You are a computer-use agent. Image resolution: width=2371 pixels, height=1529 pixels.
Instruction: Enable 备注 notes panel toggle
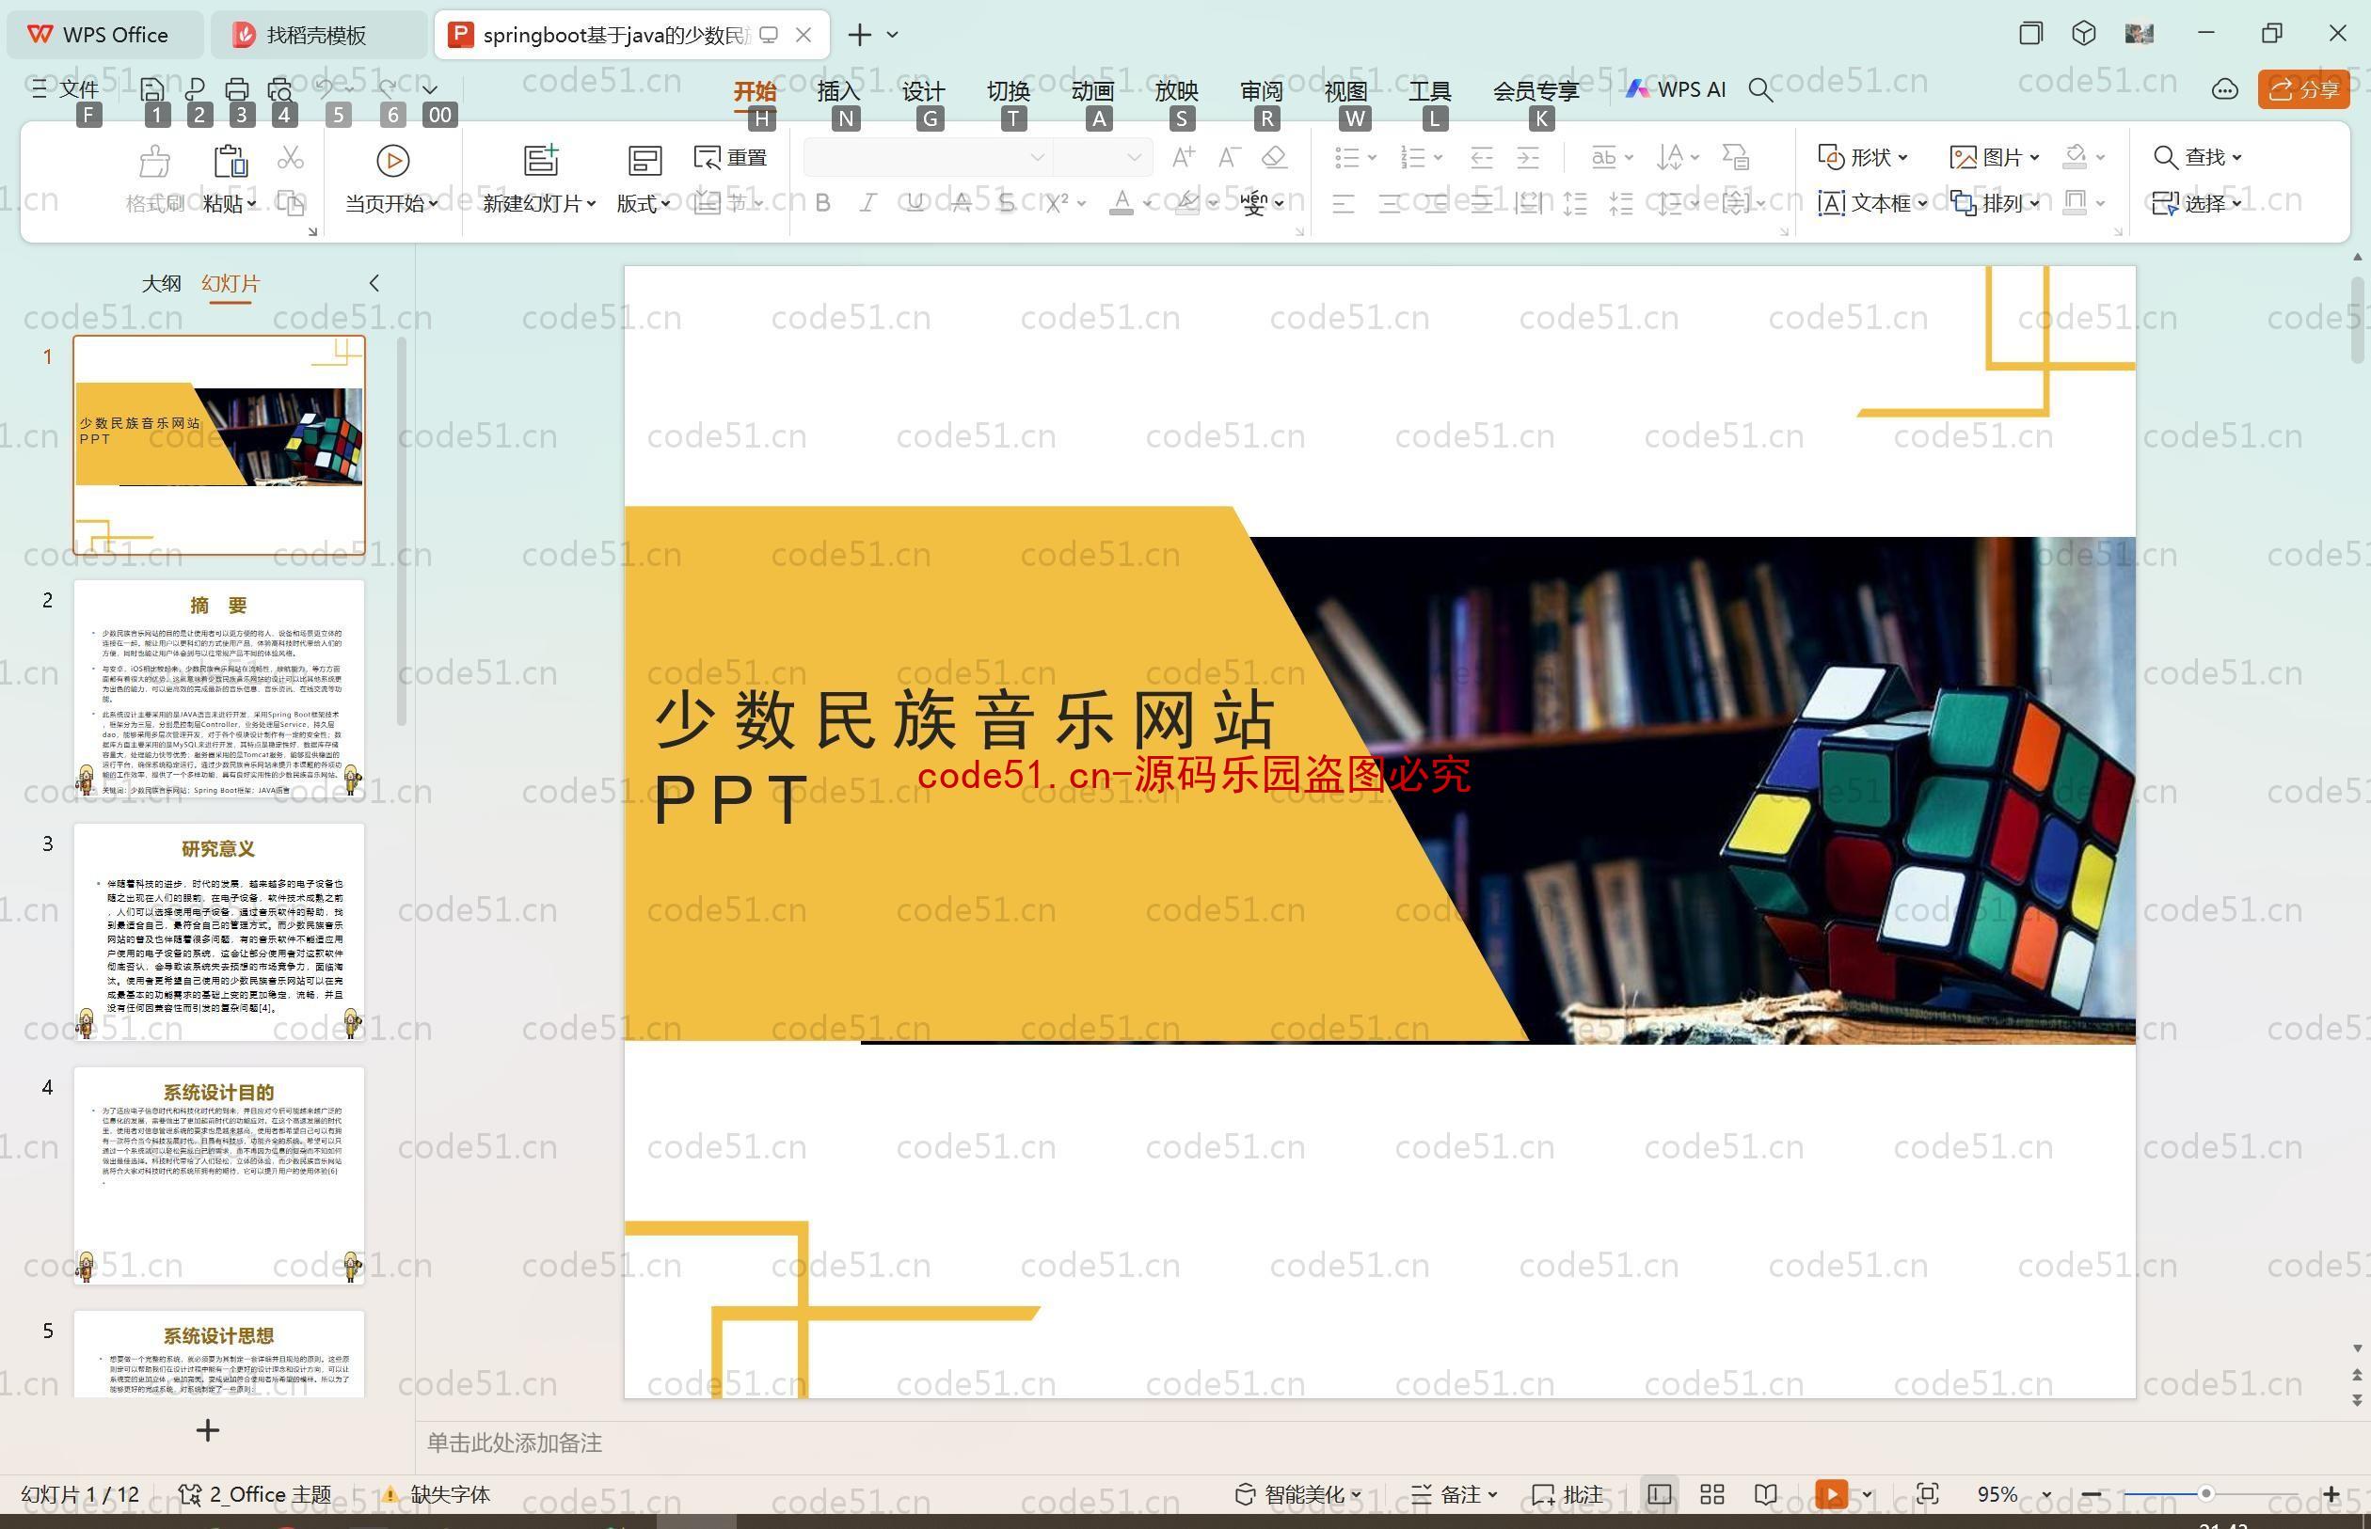pos(1454,1492)
